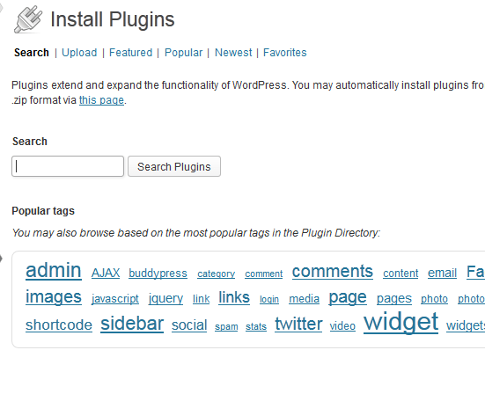The image size is (485, 394).
Task: Follow the 'this page' link
Action: 101,100
